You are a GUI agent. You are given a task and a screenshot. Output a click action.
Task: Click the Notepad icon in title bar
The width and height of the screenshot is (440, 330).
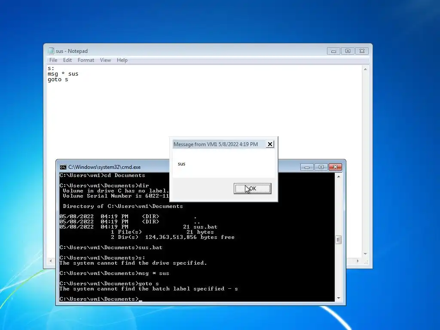pos(51,51)
